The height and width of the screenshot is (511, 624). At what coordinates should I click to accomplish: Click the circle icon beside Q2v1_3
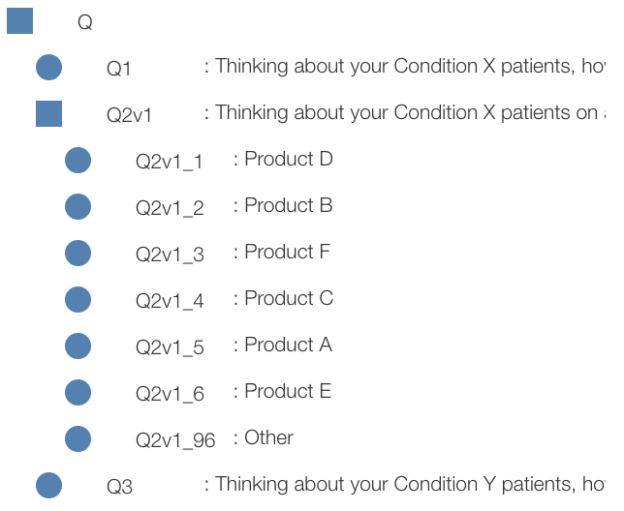(x=78, y=253)
